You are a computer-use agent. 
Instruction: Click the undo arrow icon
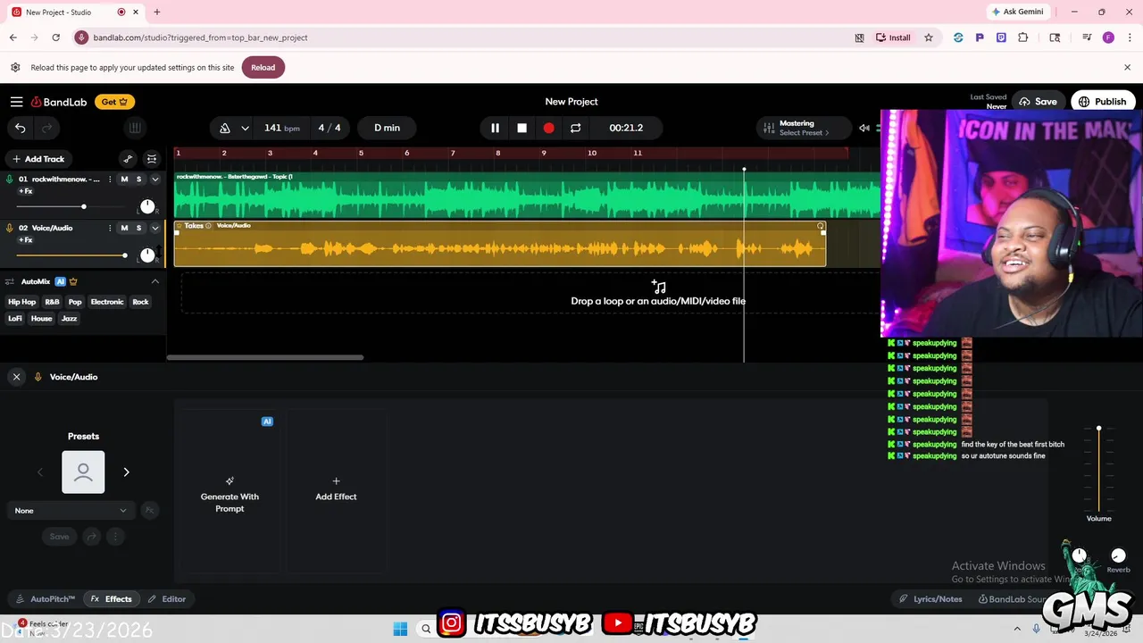[x=21, y=128]
